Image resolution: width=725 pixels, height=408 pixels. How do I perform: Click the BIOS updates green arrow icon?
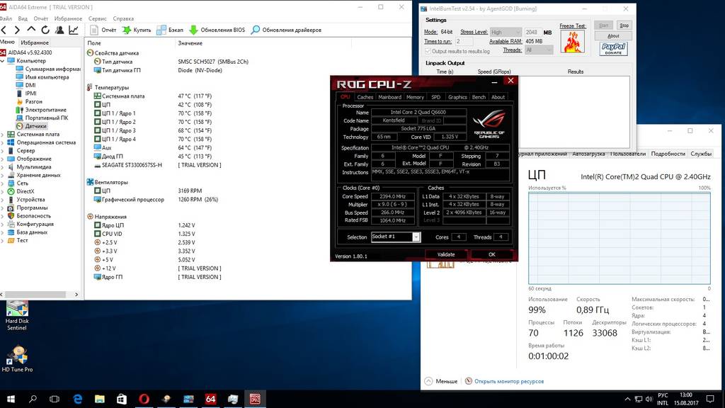[x=193, y=30]
